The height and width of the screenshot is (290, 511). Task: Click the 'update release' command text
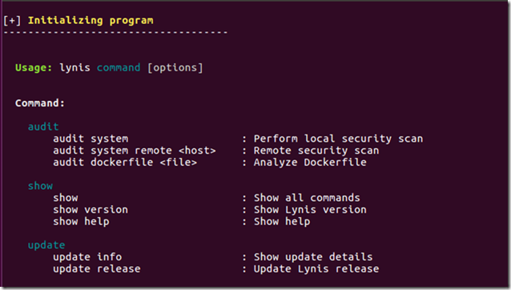[97, 269]
